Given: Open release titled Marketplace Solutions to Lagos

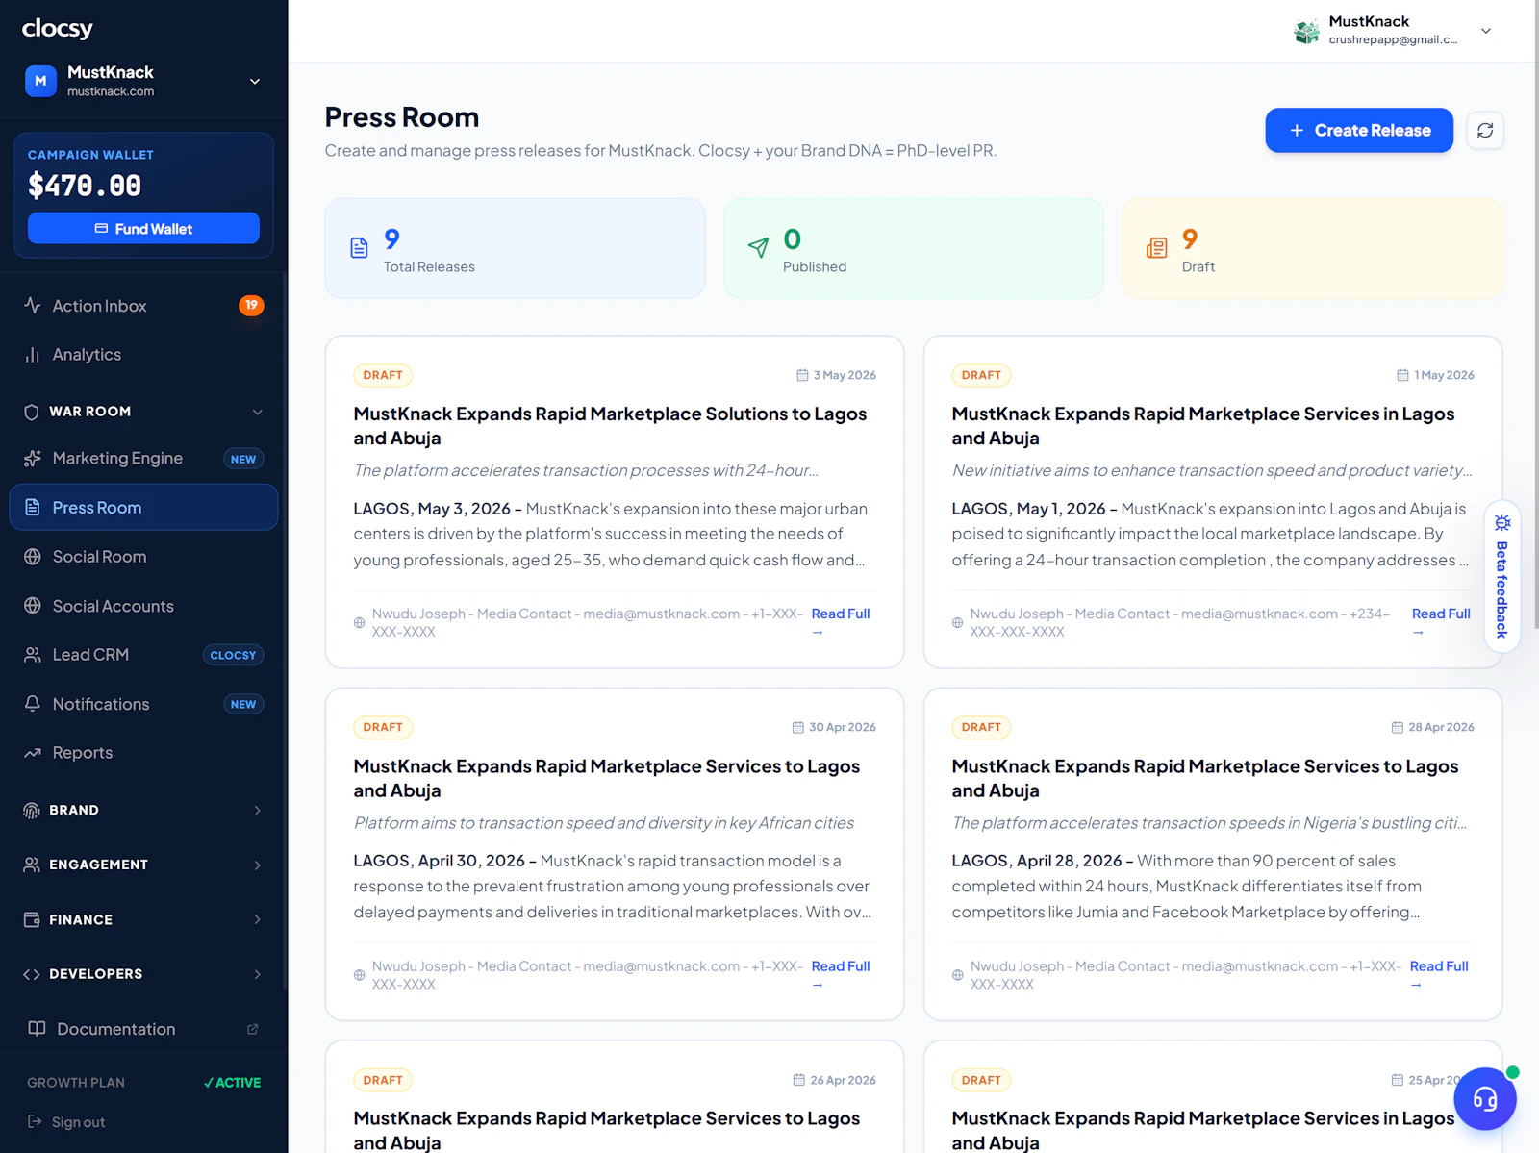Looking at the screenshot, I should [610, 426].
